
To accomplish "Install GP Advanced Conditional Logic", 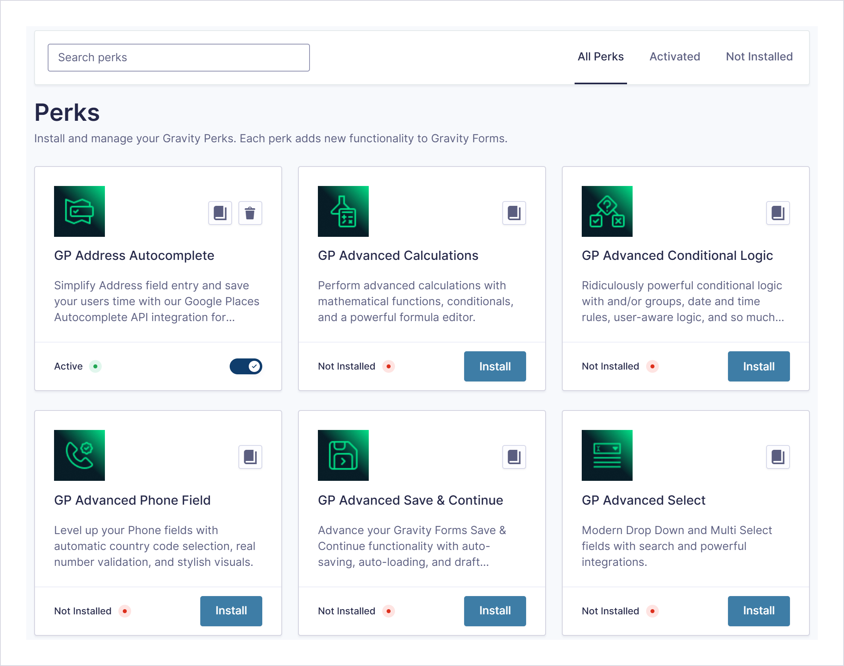I will [759, 366].
